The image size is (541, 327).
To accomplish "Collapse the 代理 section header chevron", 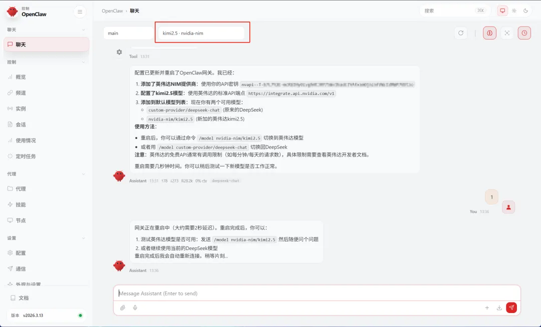I will point(84,174).
